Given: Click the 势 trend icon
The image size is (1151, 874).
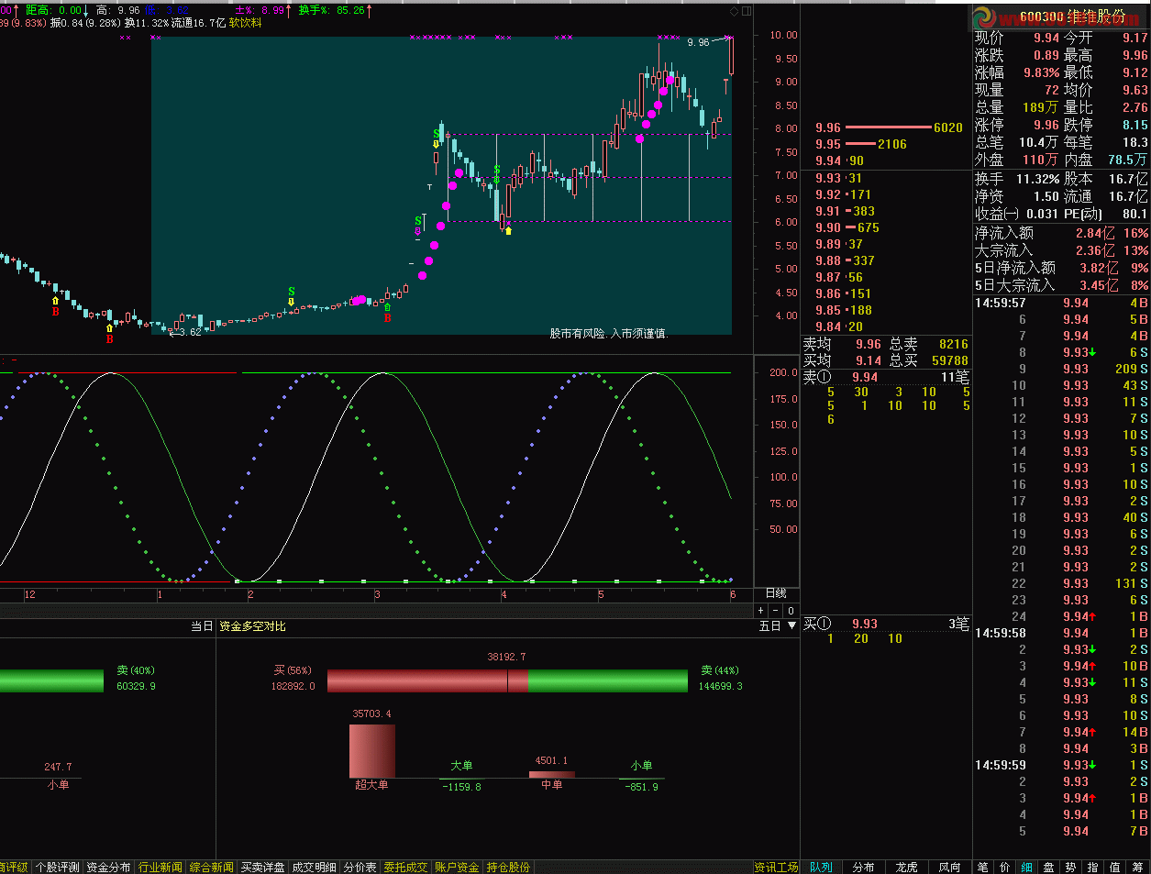Looking at the screenshot, I should [x=1071, y=867].
